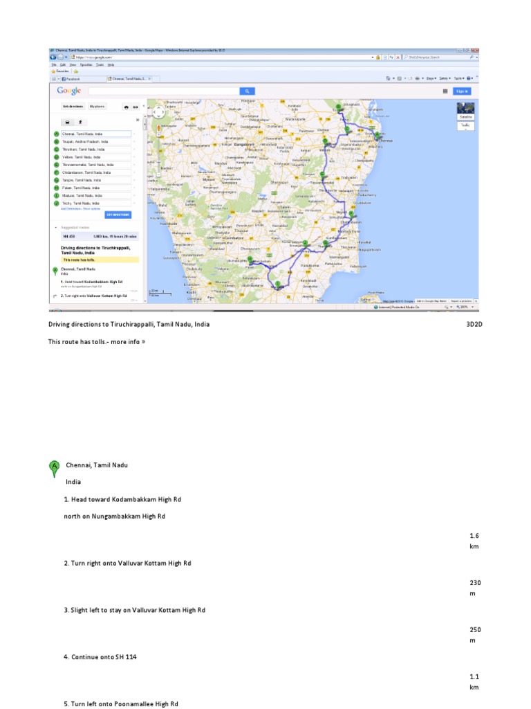The width and height of the screenshot is (531, 709).
Task: Click the Show options link
Action: click(91, 209)
